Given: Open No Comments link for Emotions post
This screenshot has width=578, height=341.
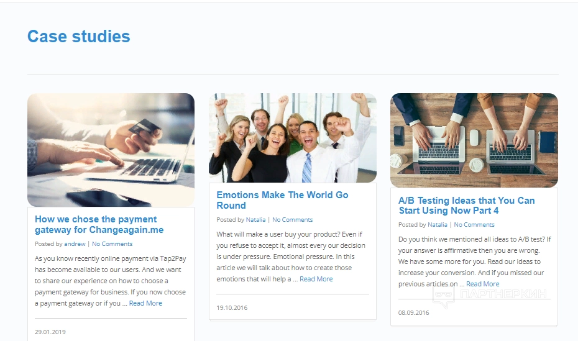Looking at the screenshot, I should coord(292,219).
